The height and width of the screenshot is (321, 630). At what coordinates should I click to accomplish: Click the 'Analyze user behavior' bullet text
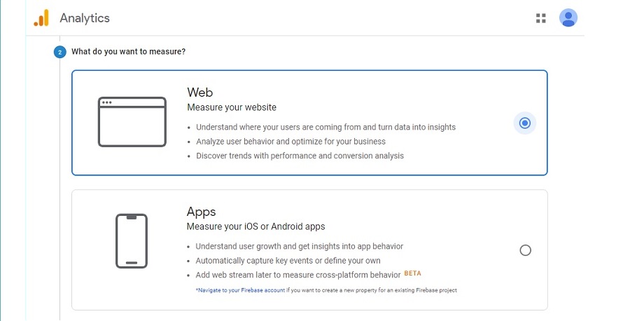290,142
